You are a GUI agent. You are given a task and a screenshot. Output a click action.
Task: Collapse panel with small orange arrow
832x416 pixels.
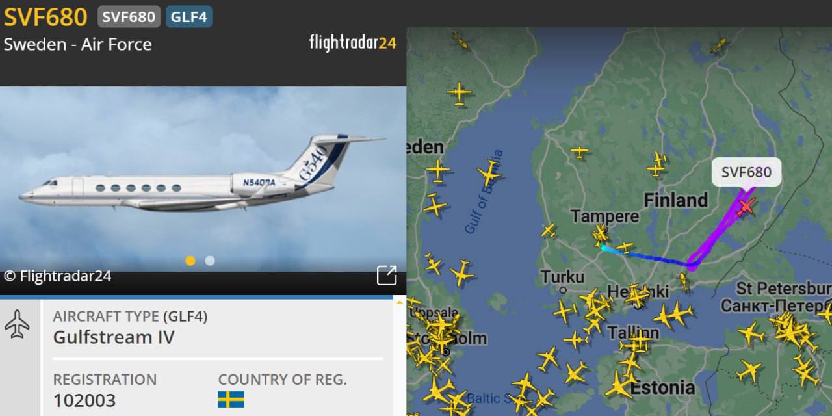(x=400, y=303)
